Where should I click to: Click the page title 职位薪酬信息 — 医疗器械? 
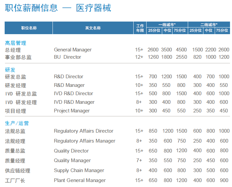pos(58,8)
